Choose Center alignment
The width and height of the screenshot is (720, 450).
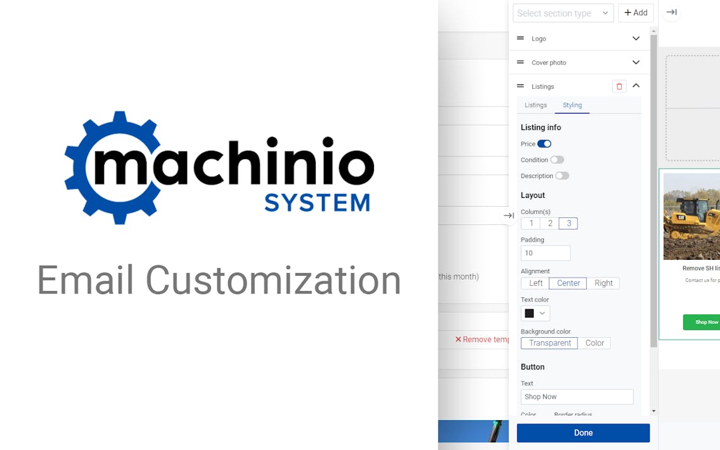pyautogui.click(x=568, y=283)
